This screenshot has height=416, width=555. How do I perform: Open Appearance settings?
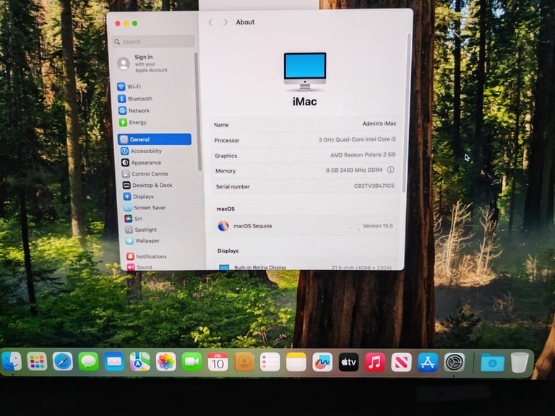click(x=141, y=162)
